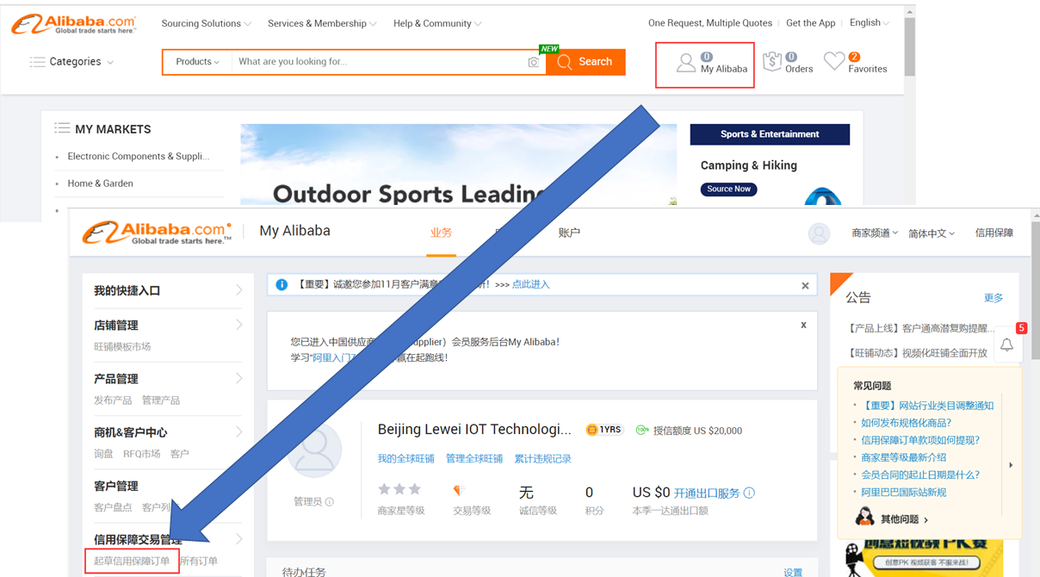Image resolution: width=1040 pixels, height=577 pixels.
Task: Open Electronic Components & Suppli... market
Action: click(x=139, y=157)
